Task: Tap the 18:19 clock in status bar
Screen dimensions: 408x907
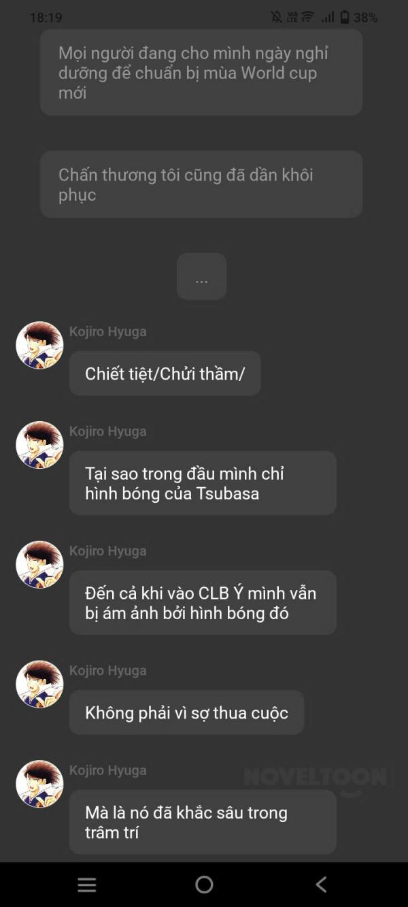Action: pos(46,18)
